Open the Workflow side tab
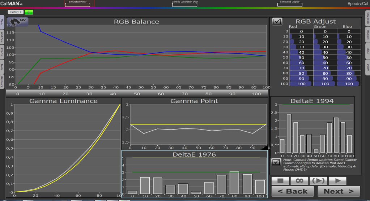 2,36
